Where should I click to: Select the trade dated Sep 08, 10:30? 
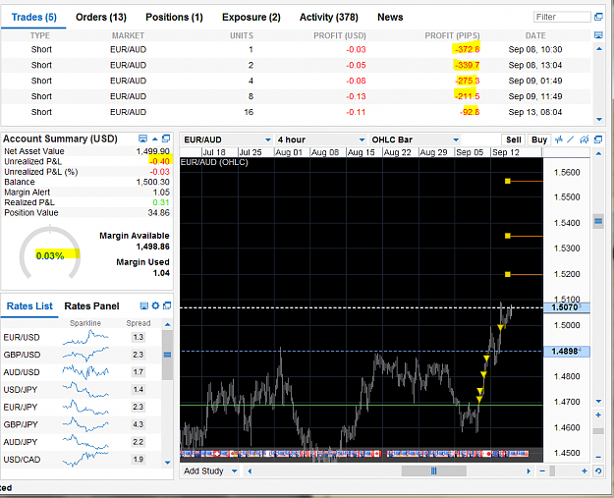[x=296, y=49]
